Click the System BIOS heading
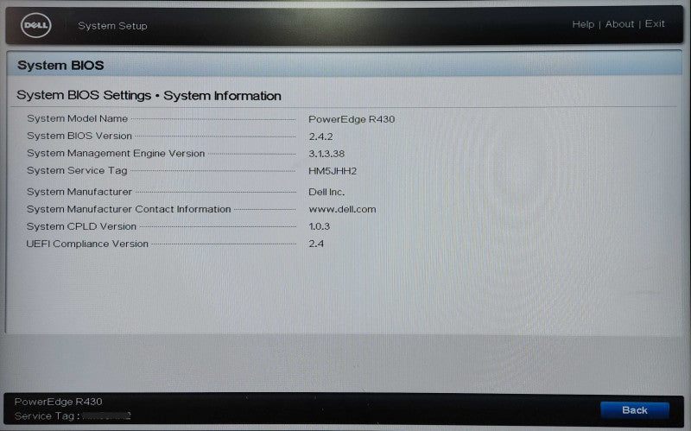691x431 pixels. tap(60, 66)
